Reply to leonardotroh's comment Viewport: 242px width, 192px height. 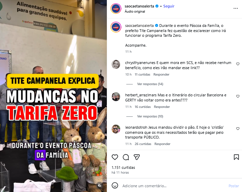pos(162,144)
